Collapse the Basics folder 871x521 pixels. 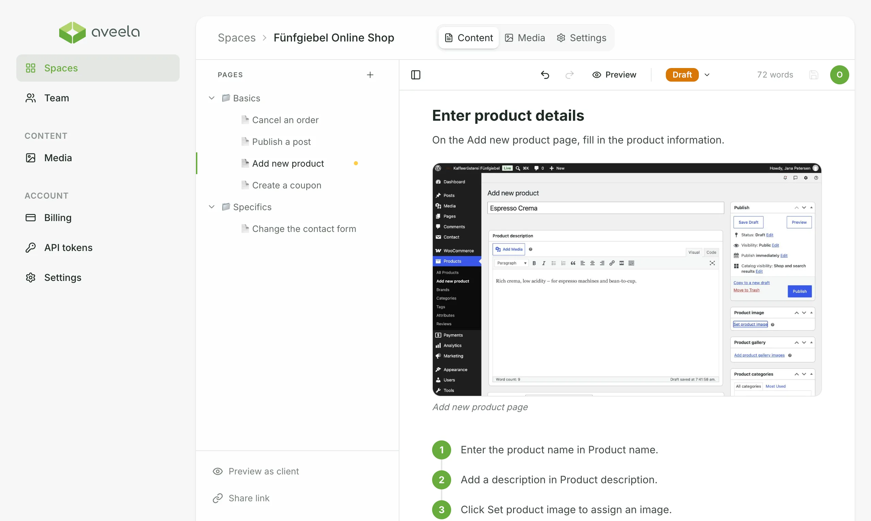point(212,98)
